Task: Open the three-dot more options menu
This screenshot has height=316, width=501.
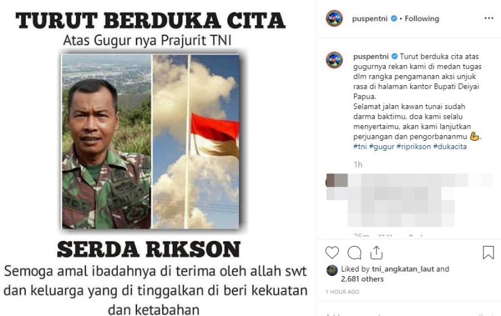Action: pyautogui.click(x=489, y=18)
